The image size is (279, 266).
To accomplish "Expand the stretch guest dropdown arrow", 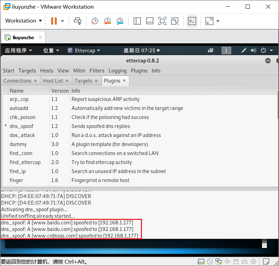I will tap(218, 21).
